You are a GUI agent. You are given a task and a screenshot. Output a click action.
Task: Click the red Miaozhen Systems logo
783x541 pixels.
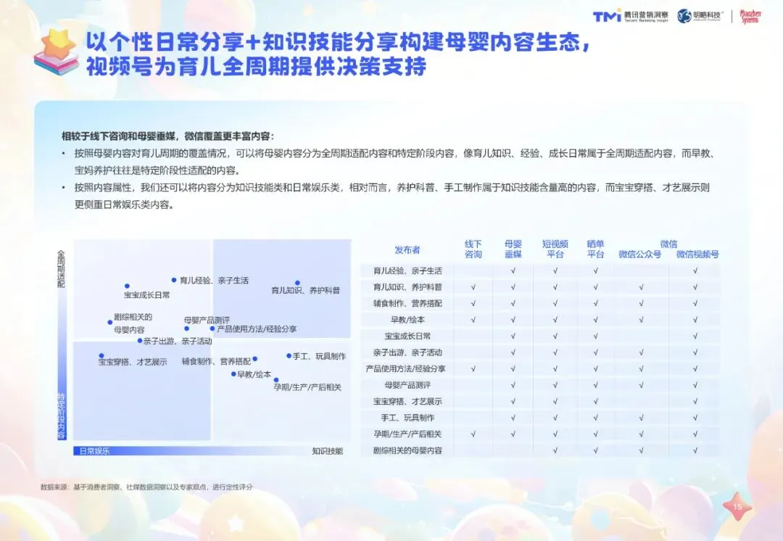pos(750,17)
